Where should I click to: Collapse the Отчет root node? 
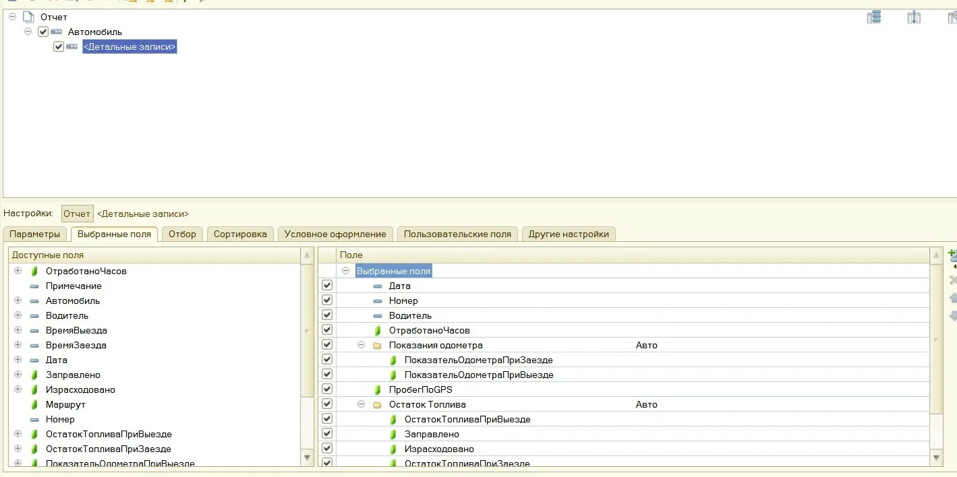point(12,17)
